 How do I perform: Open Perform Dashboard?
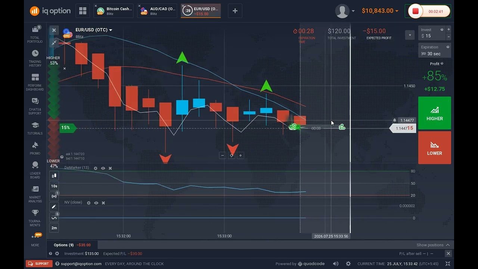click(35, 82)
